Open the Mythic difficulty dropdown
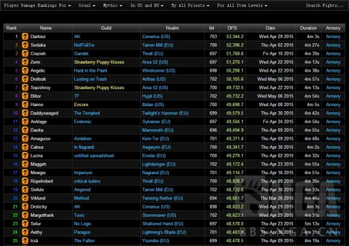 coord(112,5)
